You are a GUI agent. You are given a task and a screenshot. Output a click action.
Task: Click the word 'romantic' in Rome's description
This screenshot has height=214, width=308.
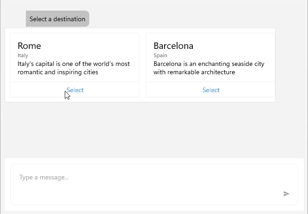30,72
